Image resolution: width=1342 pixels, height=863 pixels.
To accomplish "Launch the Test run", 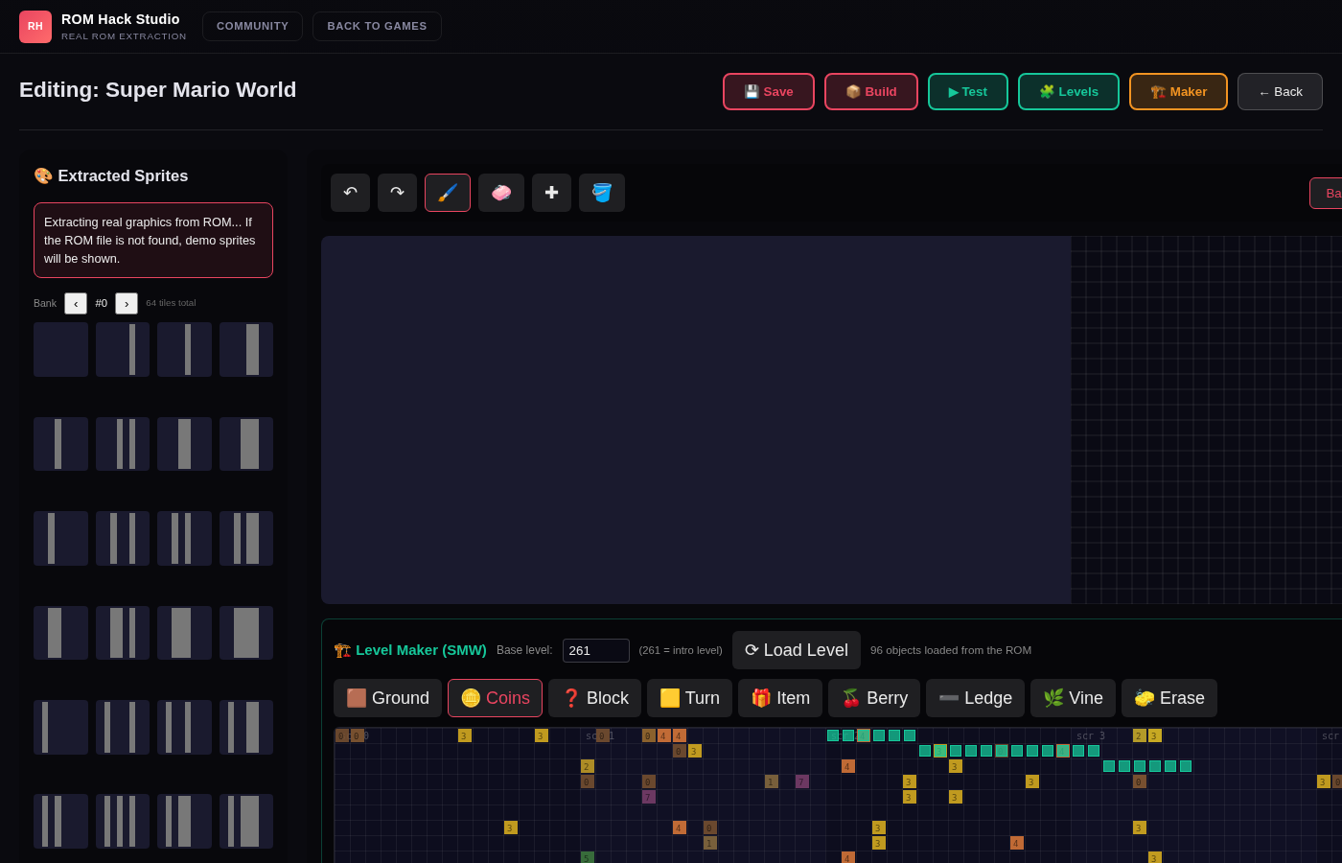I will click(x=968, y=92).
